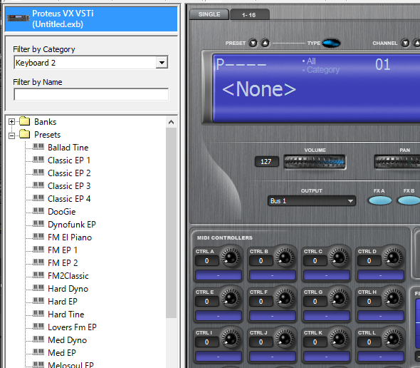Click the VOLUME slider

315,162
